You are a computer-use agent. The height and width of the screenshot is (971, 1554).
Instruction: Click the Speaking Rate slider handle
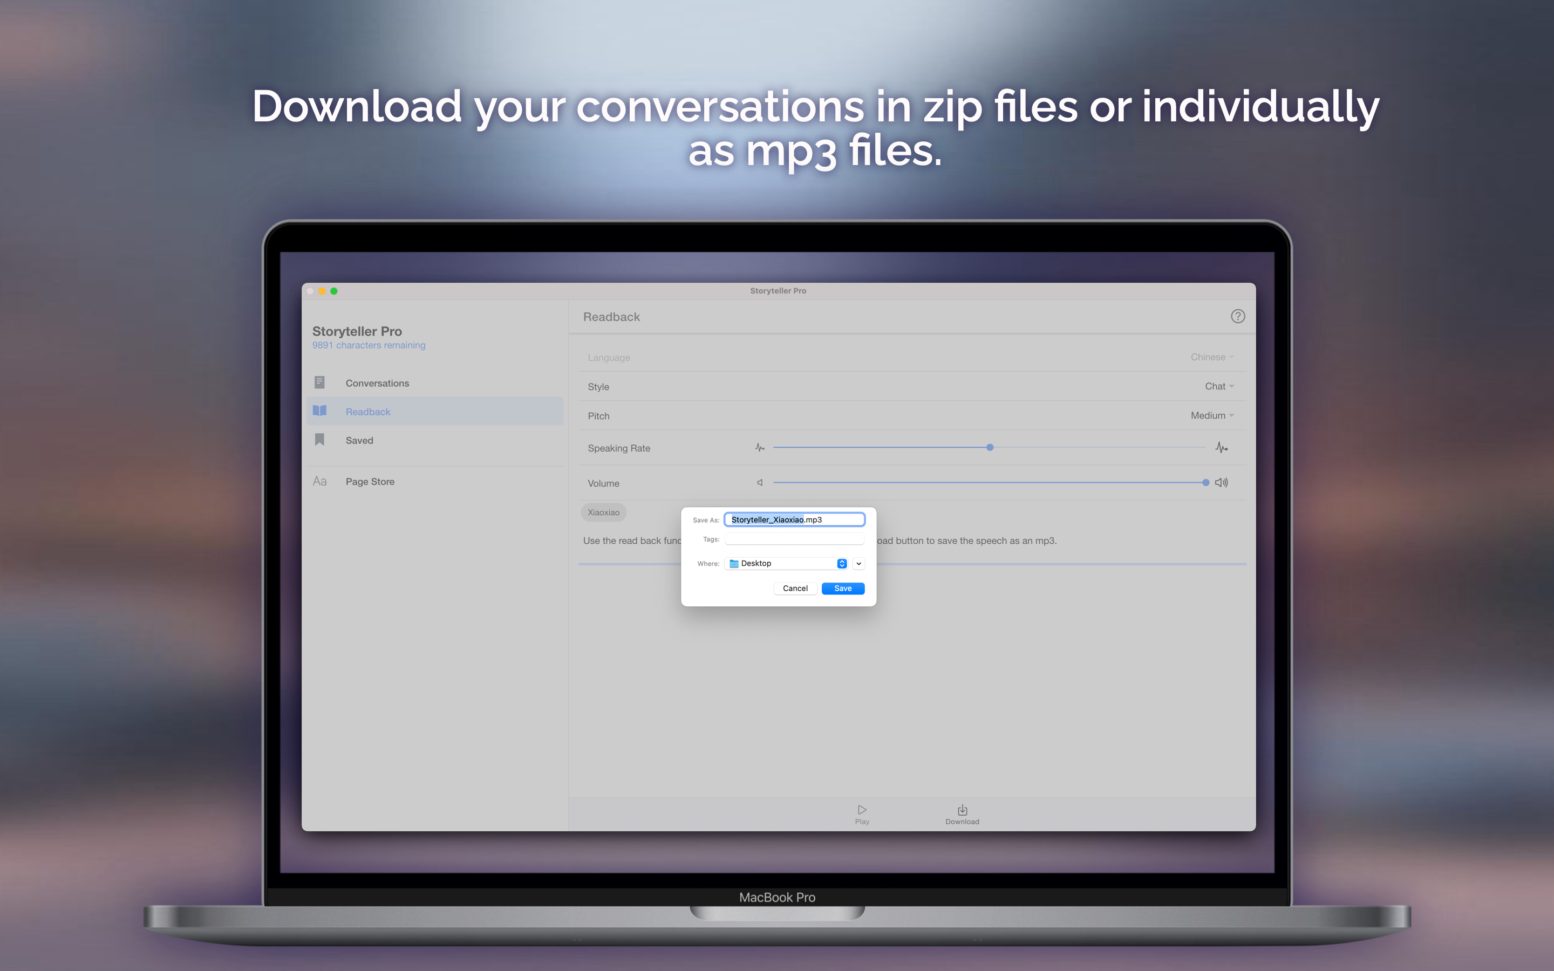[x=990, y=447]
